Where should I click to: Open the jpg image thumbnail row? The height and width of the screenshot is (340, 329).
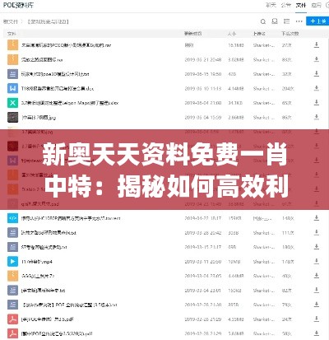point(164,117)
